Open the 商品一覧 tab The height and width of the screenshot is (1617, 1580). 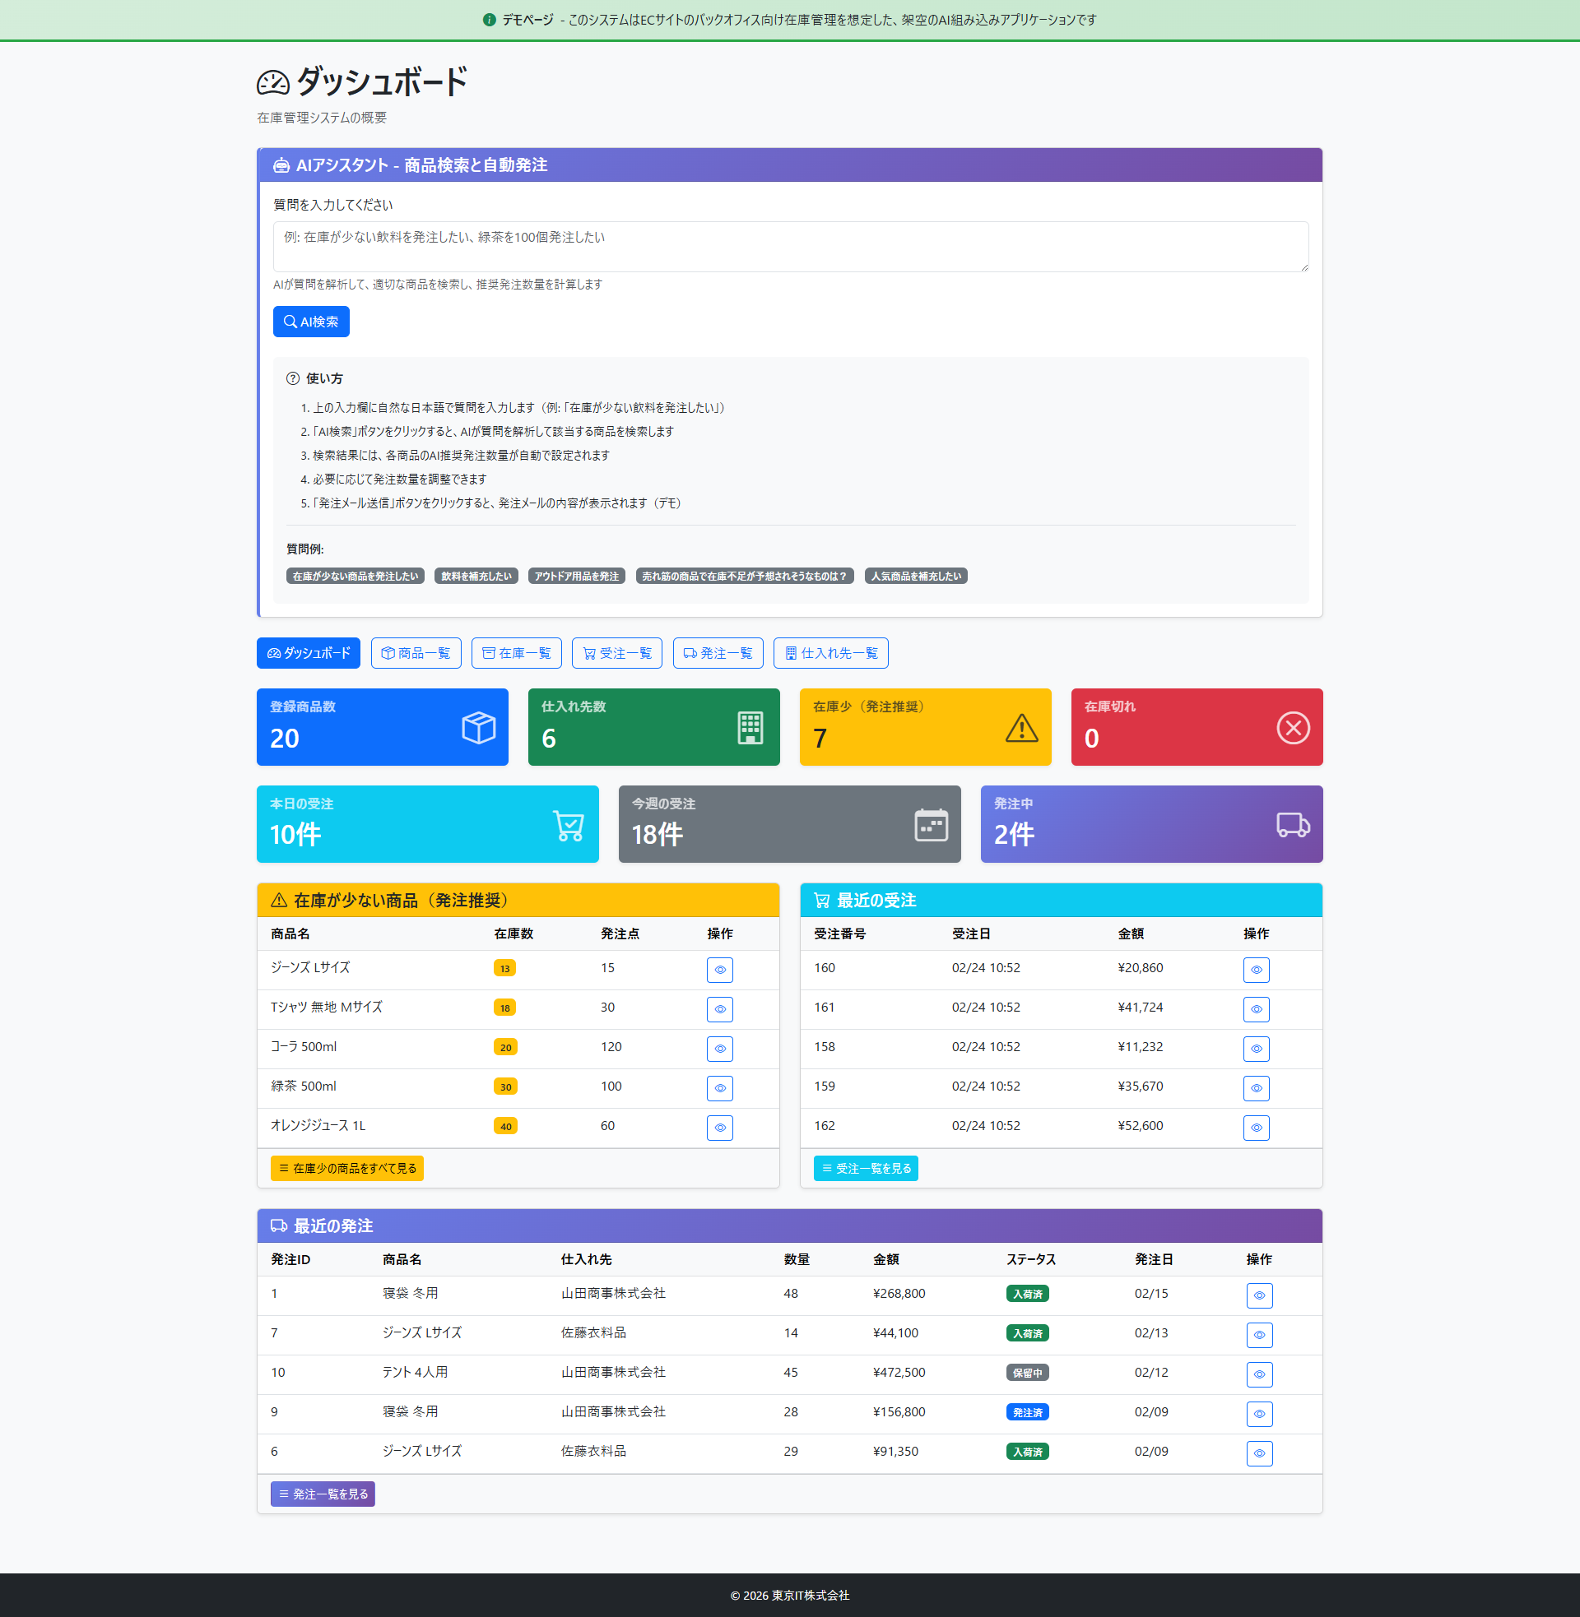pos(416,652)
